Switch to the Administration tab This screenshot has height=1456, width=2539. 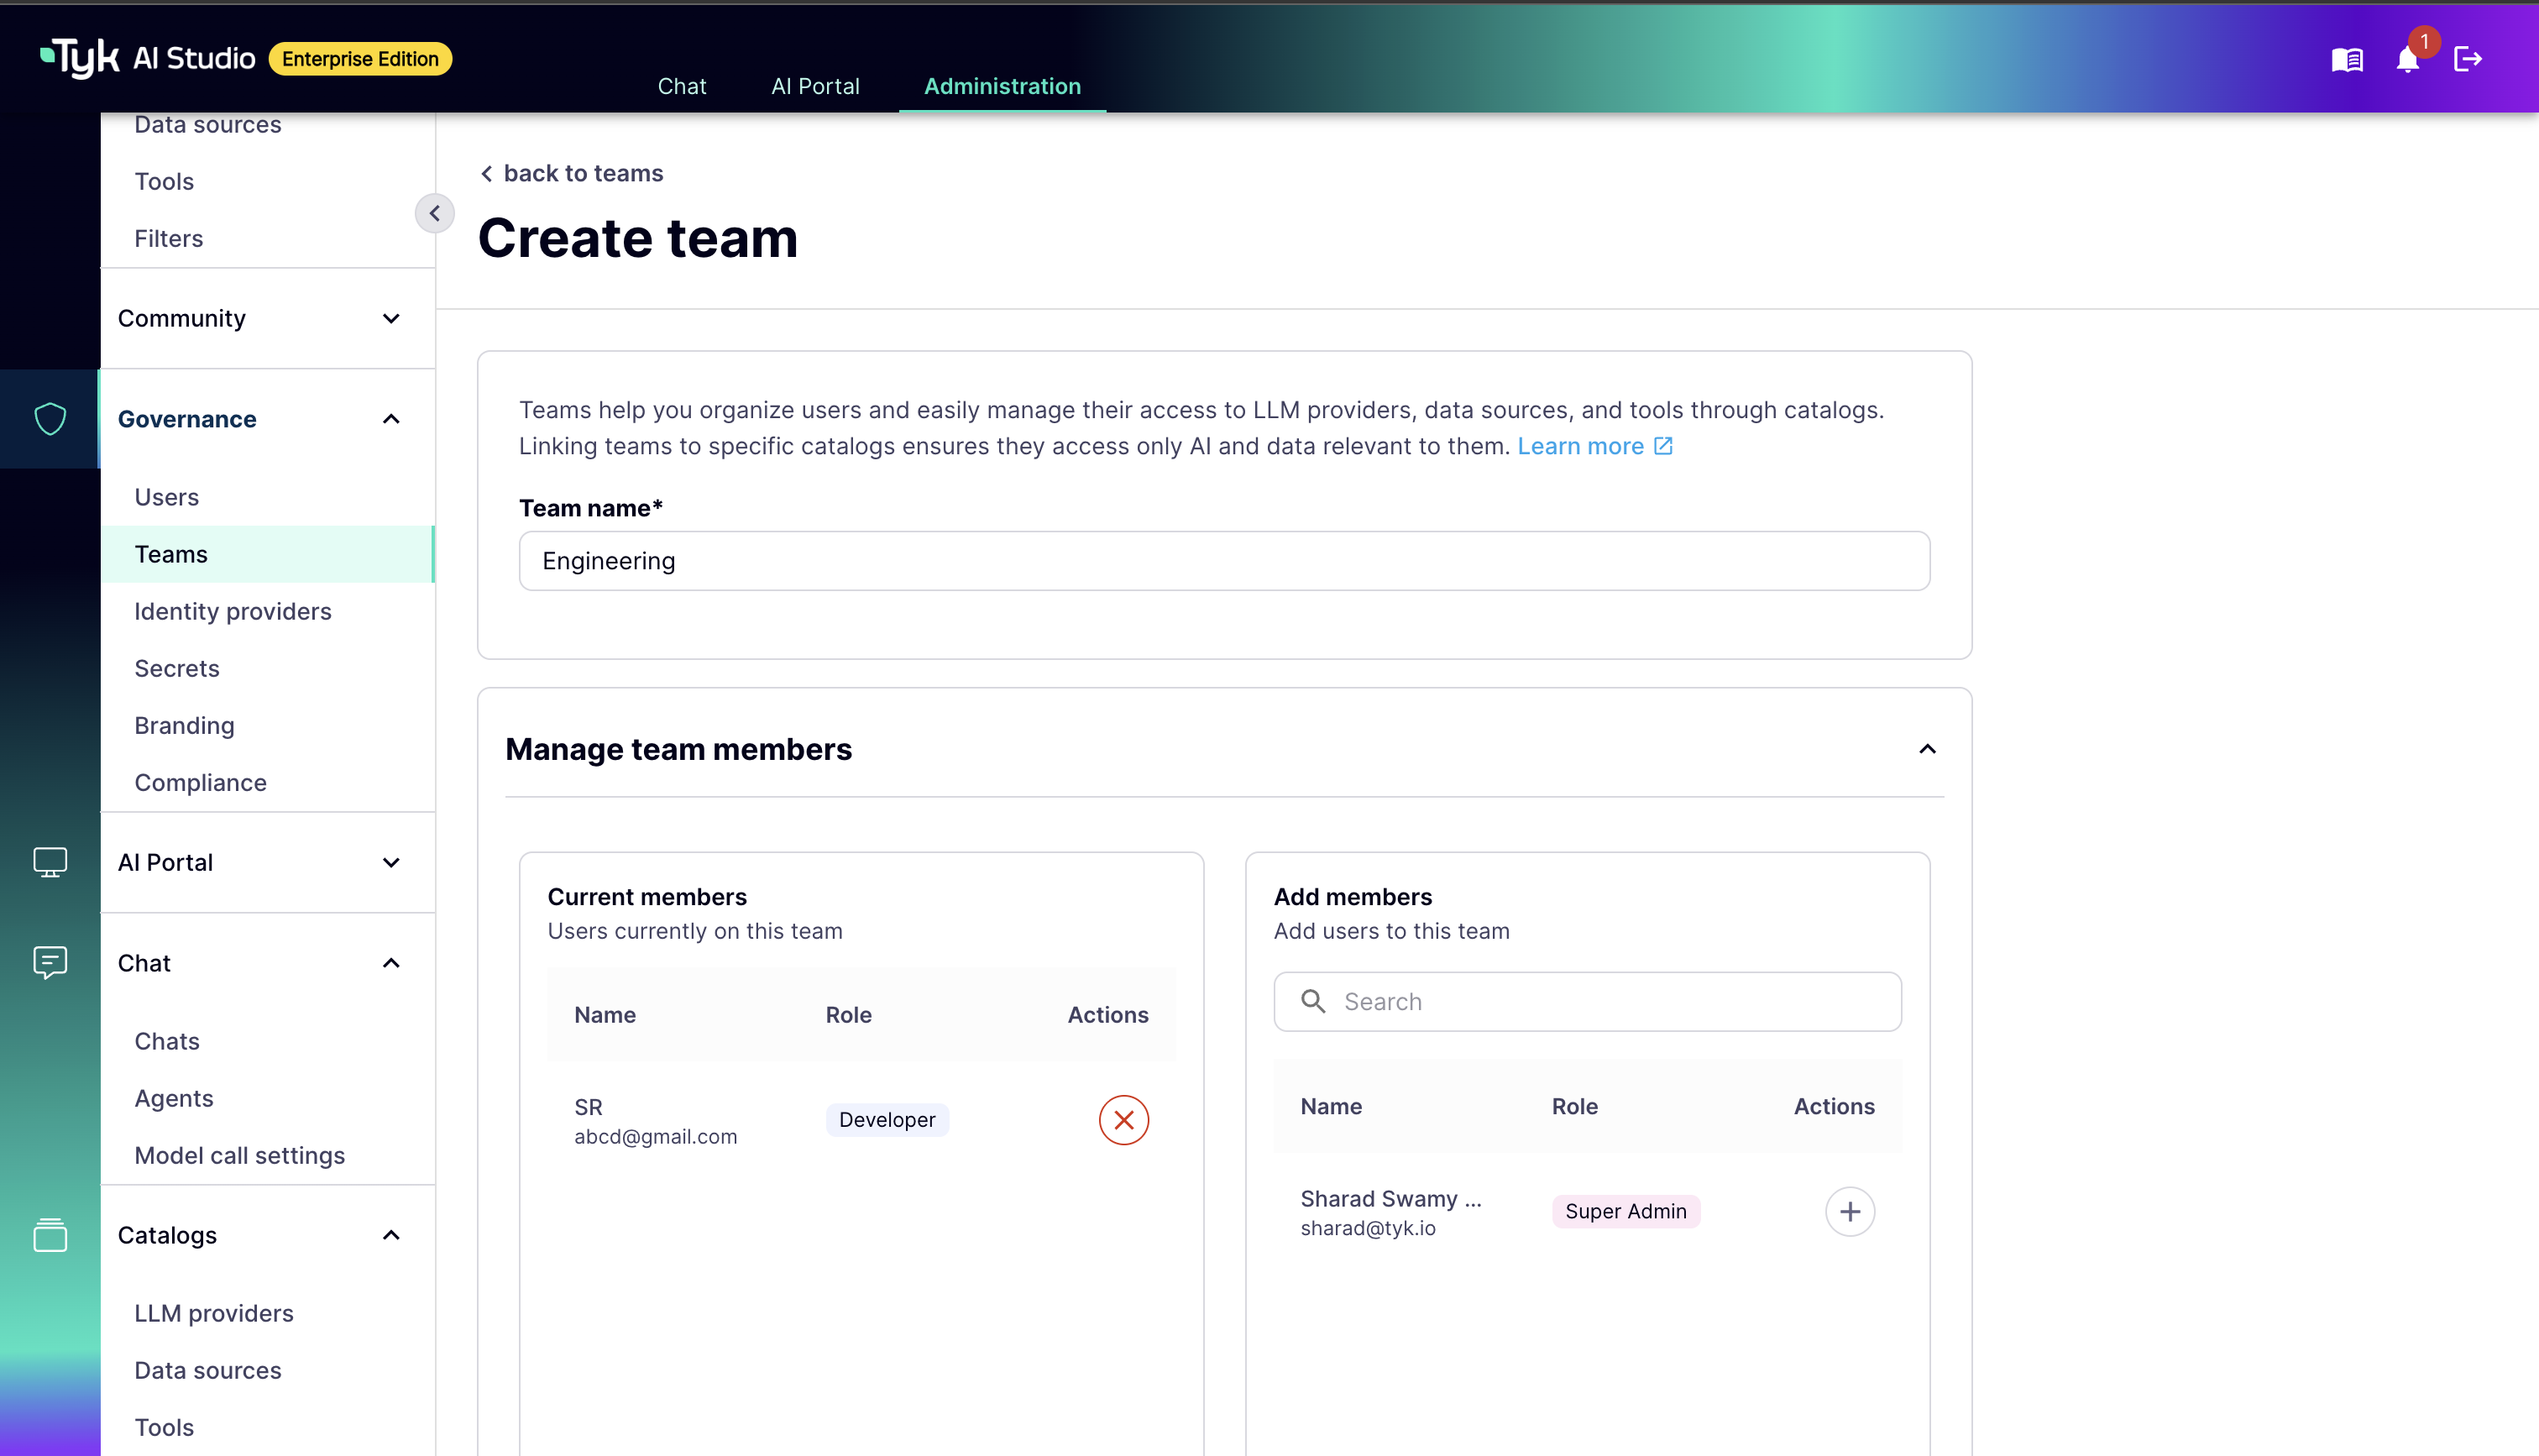pyautogui.click(x=1002, y=86)
